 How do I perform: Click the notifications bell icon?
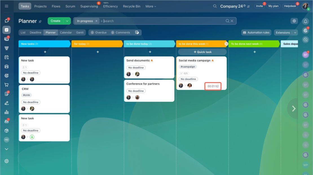pos(305,21)
